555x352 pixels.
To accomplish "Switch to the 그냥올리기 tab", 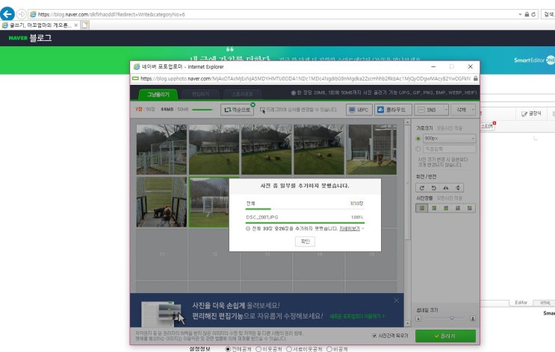I will point(158,95).
